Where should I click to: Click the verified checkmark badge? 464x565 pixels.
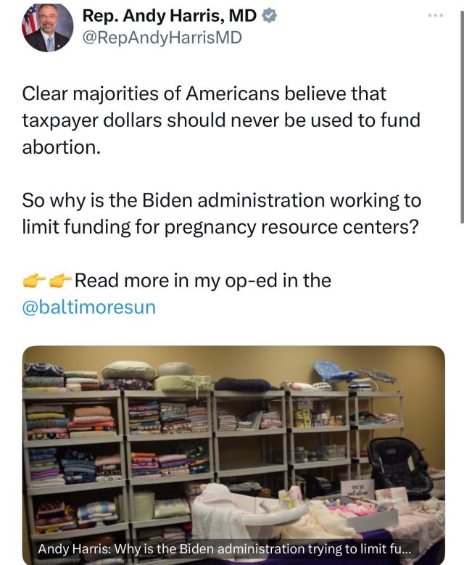(x=269, y=15)
